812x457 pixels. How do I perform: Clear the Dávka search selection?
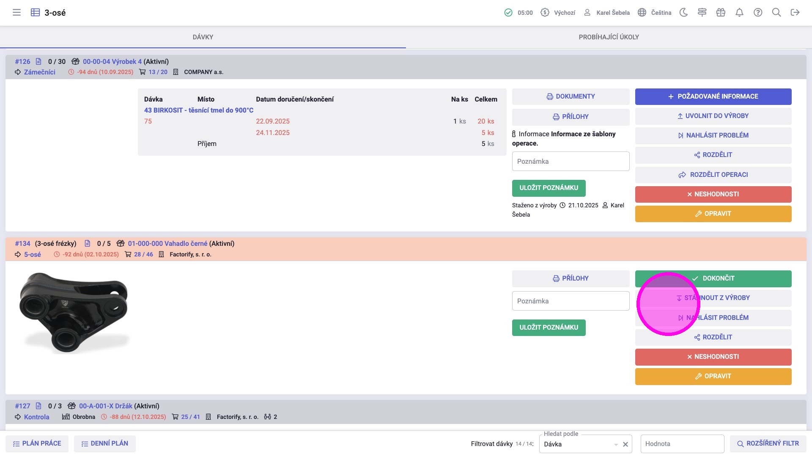tap(625, 444)
